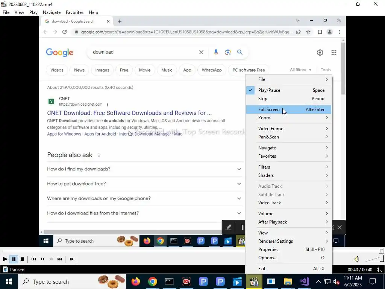Expand the After Playback submenu

point(289,222)
